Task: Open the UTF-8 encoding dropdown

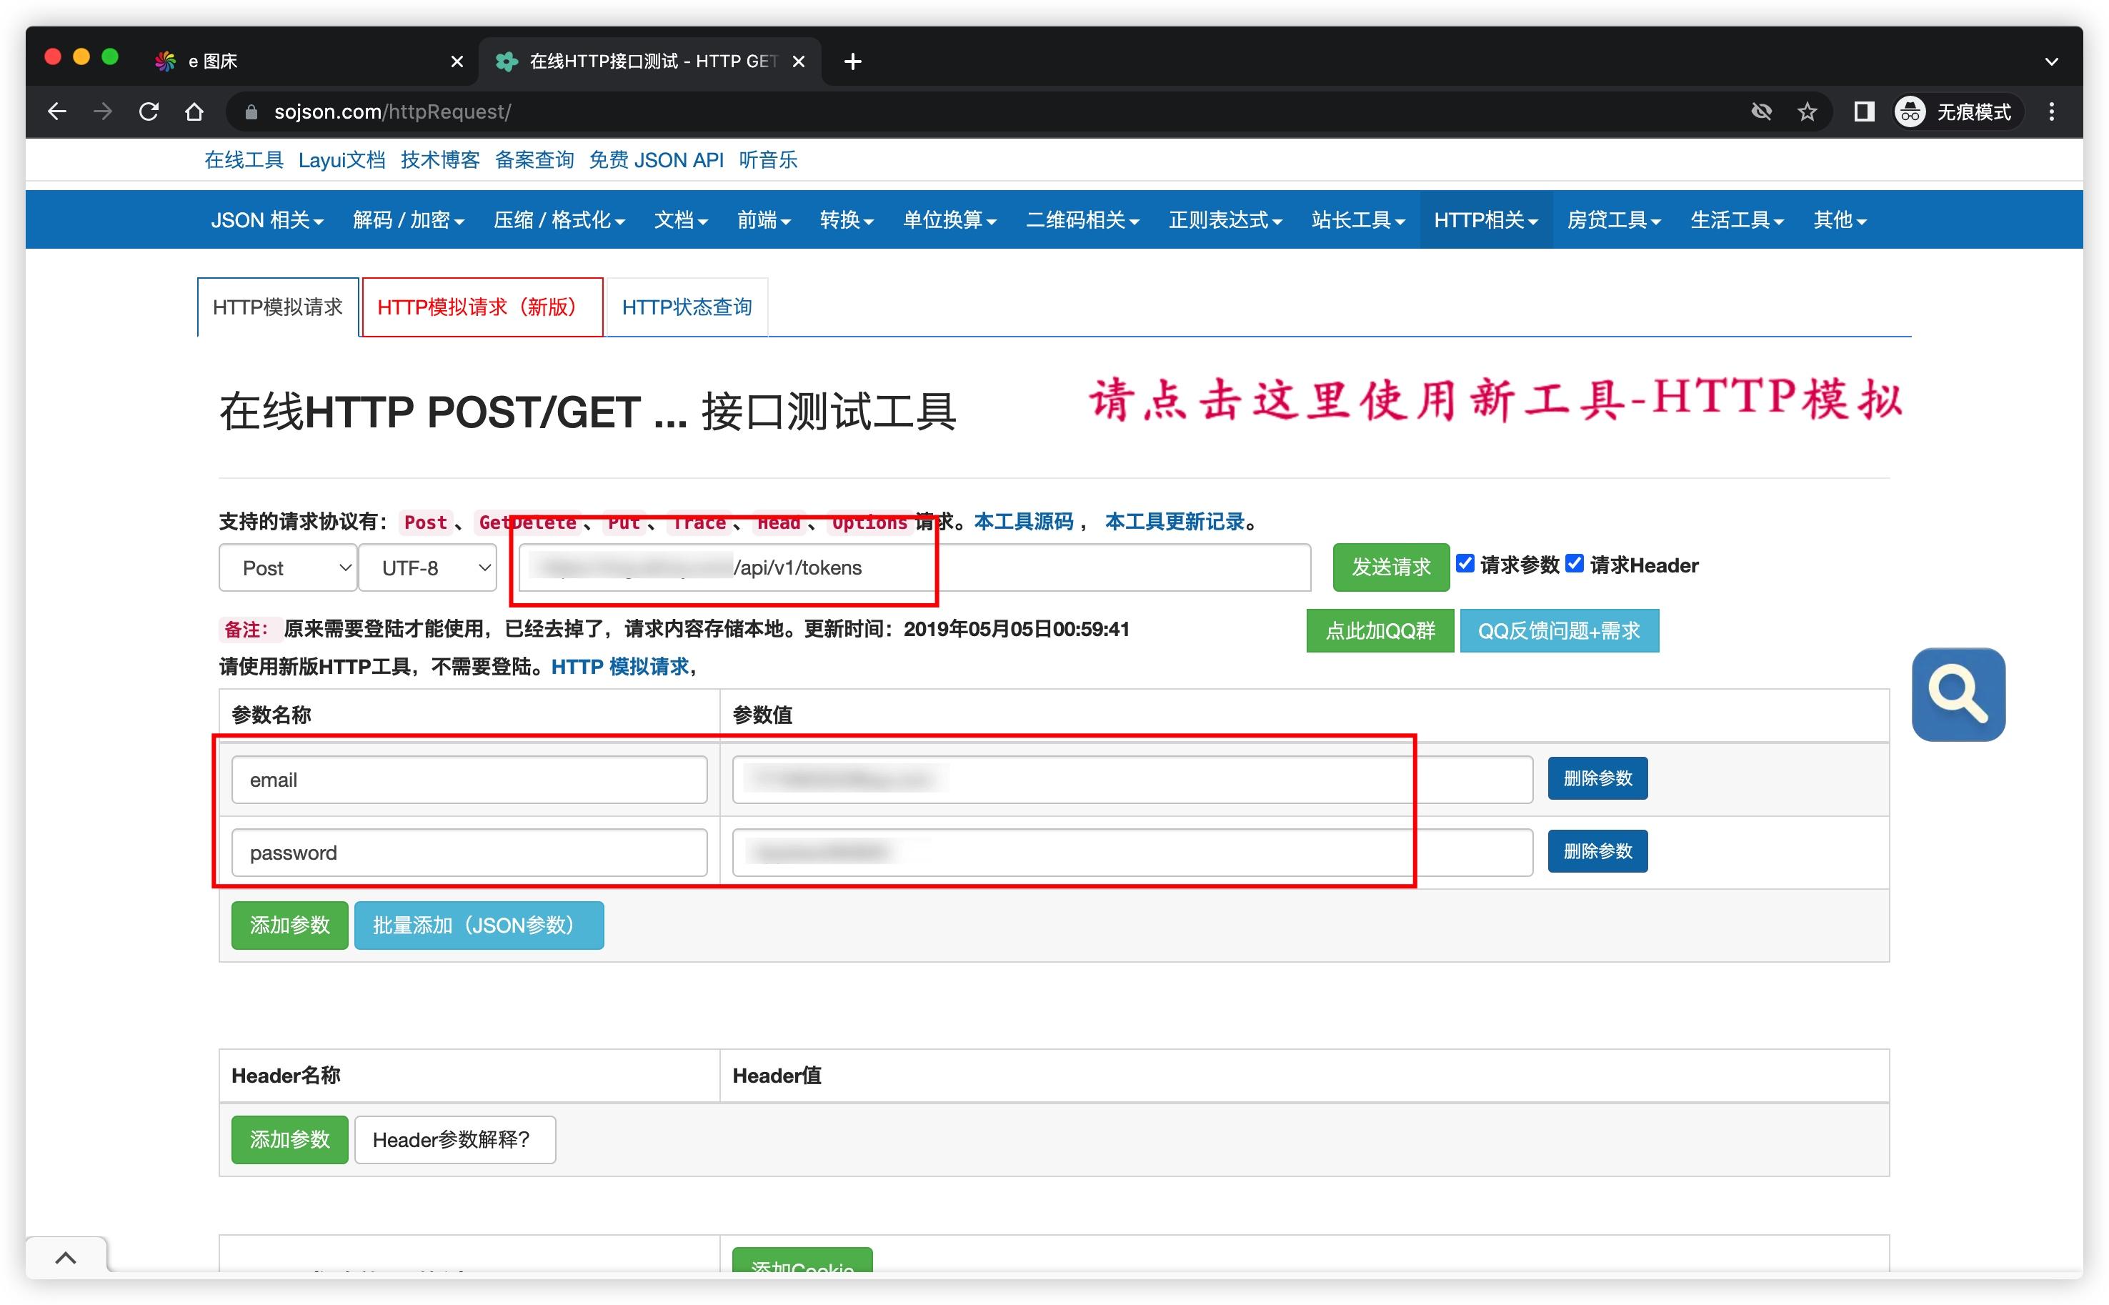Action: (427, 568)
